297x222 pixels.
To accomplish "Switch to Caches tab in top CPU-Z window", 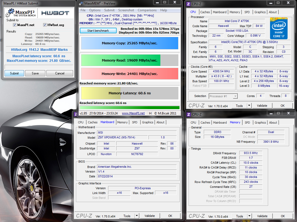I will pyautogui.click(x=205, y=12).
